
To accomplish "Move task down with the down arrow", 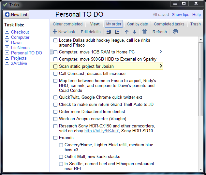I will coord(135,32).
